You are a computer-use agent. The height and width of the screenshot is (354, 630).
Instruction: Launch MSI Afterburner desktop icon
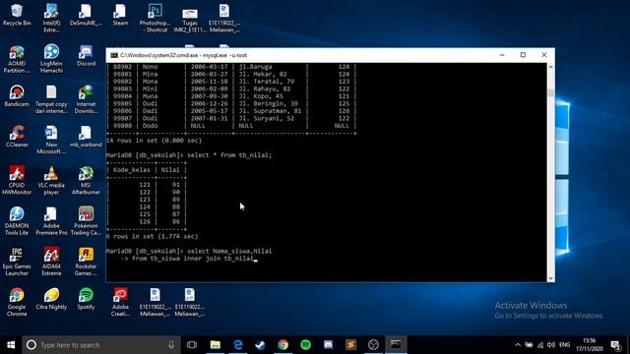pyautogui.click(x=86, y=180)
